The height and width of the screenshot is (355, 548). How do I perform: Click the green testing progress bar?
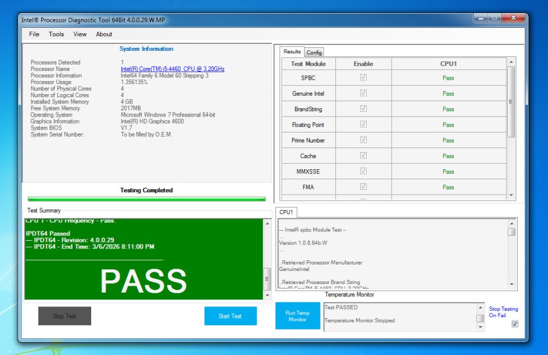[147, 199]
